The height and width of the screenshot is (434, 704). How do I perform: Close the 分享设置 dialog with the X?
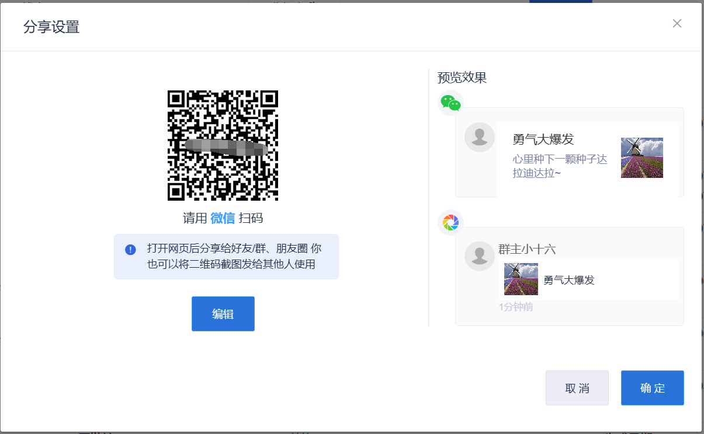(x=677, y=23)
